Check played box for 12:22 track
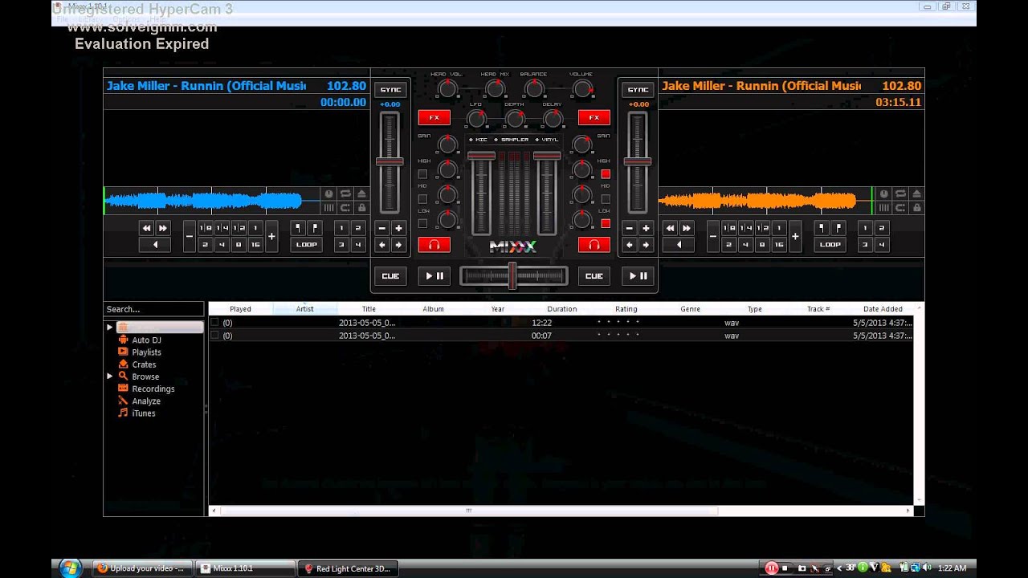Viewport: 1028px width, 578px height. (x=214, y=323)
